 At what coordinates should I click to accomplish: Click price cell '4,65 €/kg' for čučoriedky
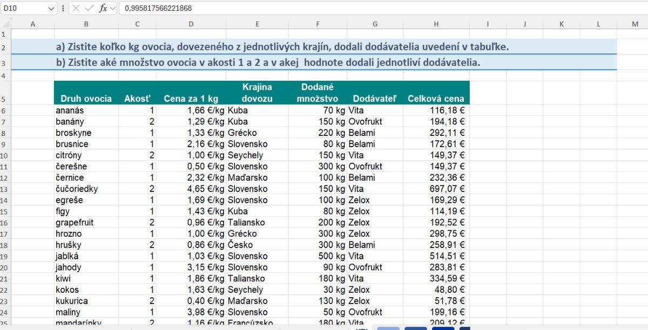point(191,189)
